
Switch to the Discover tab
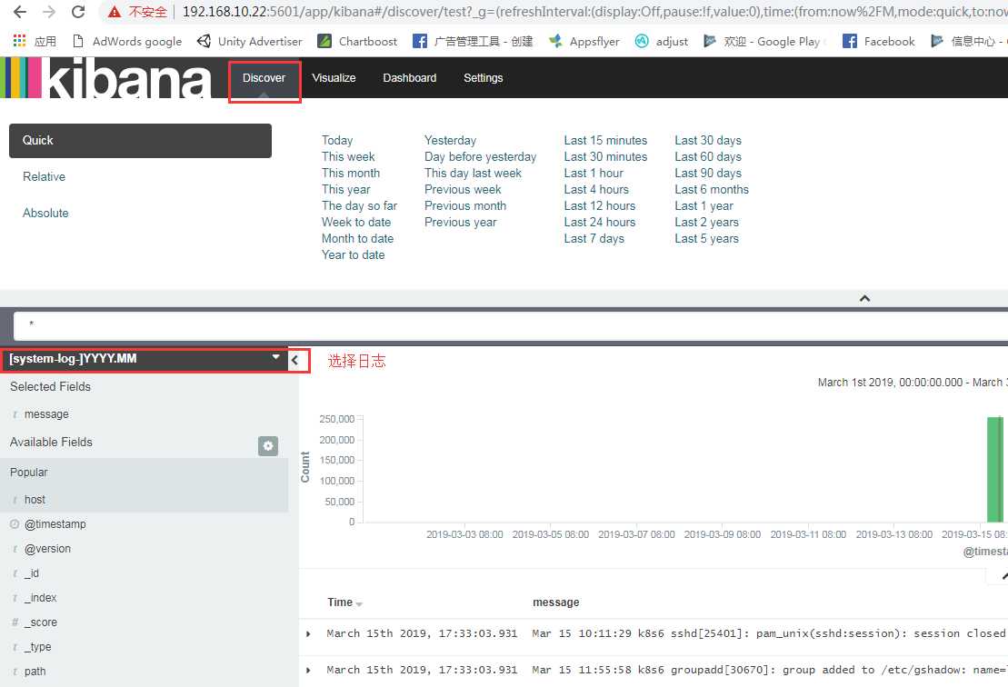pos(264,78)
